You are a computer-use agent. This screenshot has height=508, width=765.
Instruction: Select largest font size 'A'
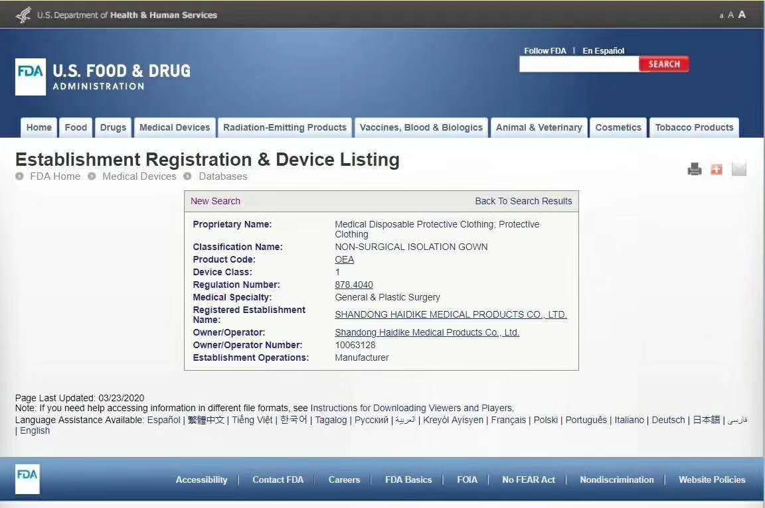click(x=742, y=15)
